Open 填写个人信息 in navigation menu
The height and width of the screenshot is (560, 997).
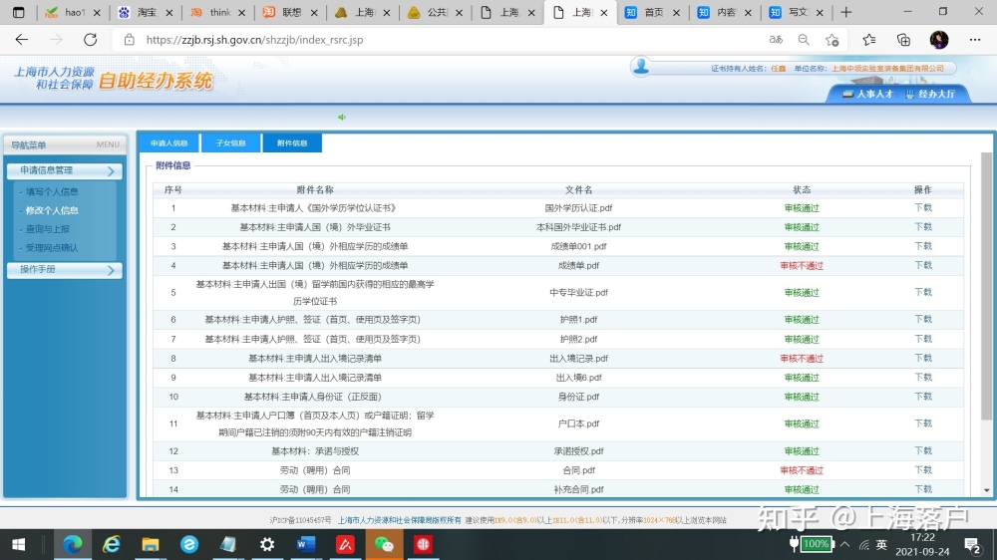tap(52, 191)
